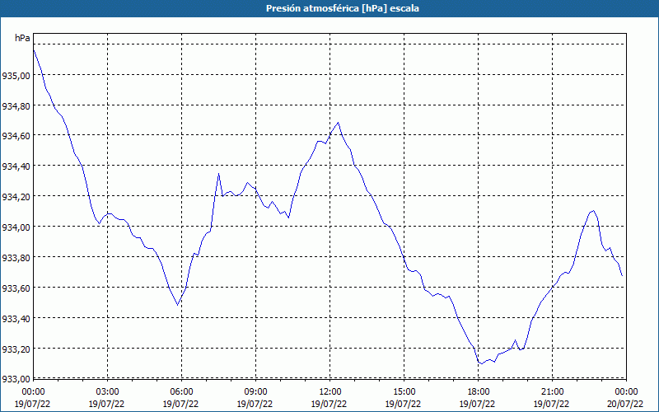This screenshot has height=412, width=659.
Task: Click the 934,00 y-axis value
Action: pyautogui.click(x=16, y=227)
